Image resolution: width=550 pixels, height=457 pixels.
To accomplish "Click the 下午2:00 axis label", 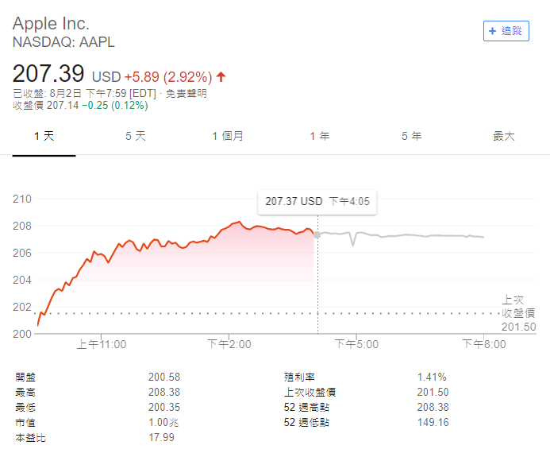I will pyautogui.click(x=229, y=344).
